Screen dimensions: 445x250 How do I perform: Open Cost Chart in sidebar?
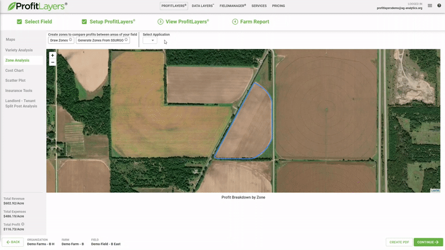click(14, 71)
